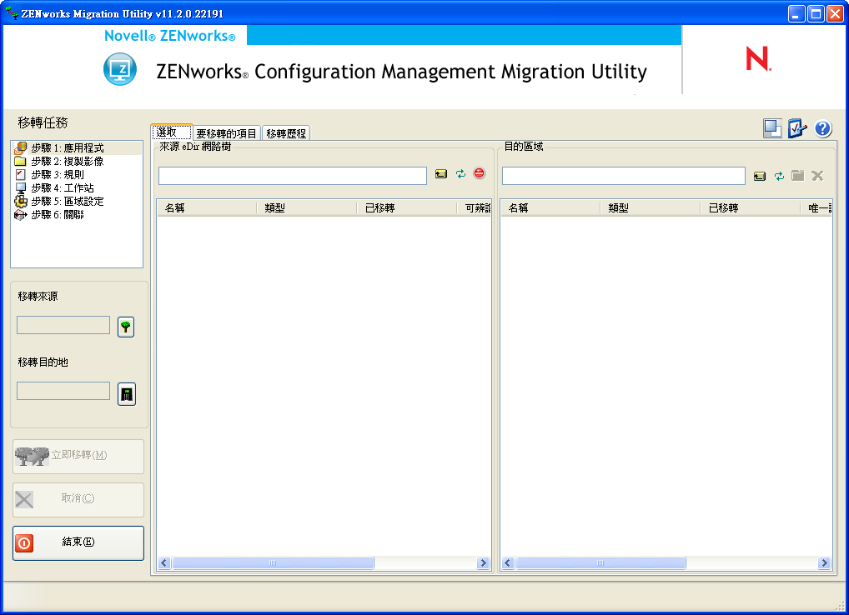The image size is (849, 615).
Task: Refresh the destination zone list
Action: tap(779, 176)
